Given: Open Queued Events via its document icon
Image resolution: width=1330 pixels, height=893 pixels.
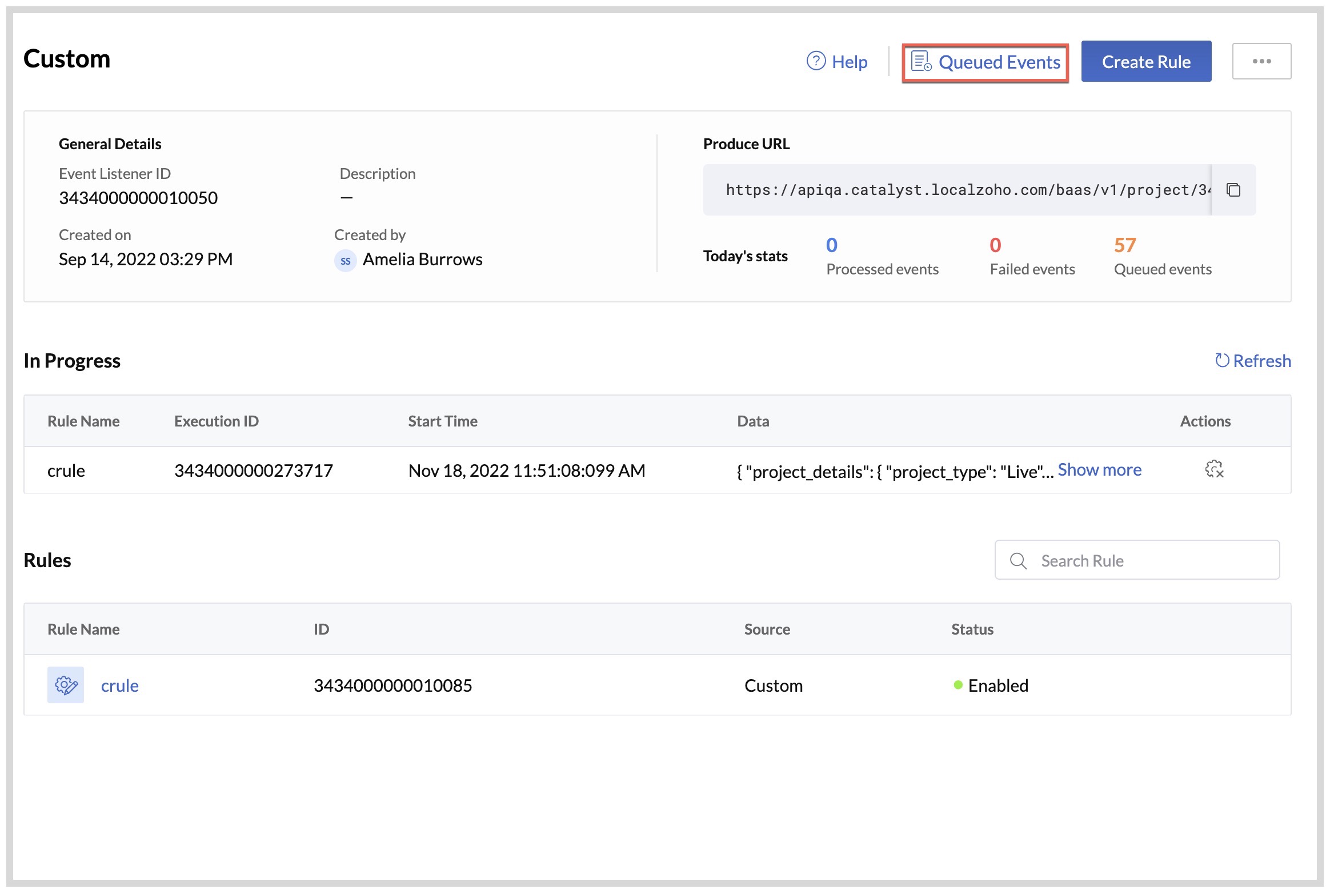Looking at the screenshot, I should (x=922, y=61).
